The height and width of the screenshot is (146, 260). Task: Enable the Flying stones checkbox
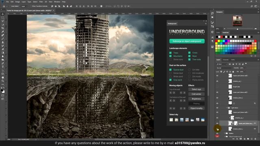tap(189, 80)
